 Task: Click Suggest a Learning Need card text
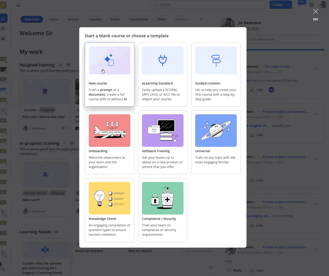[x=42, y=273]
